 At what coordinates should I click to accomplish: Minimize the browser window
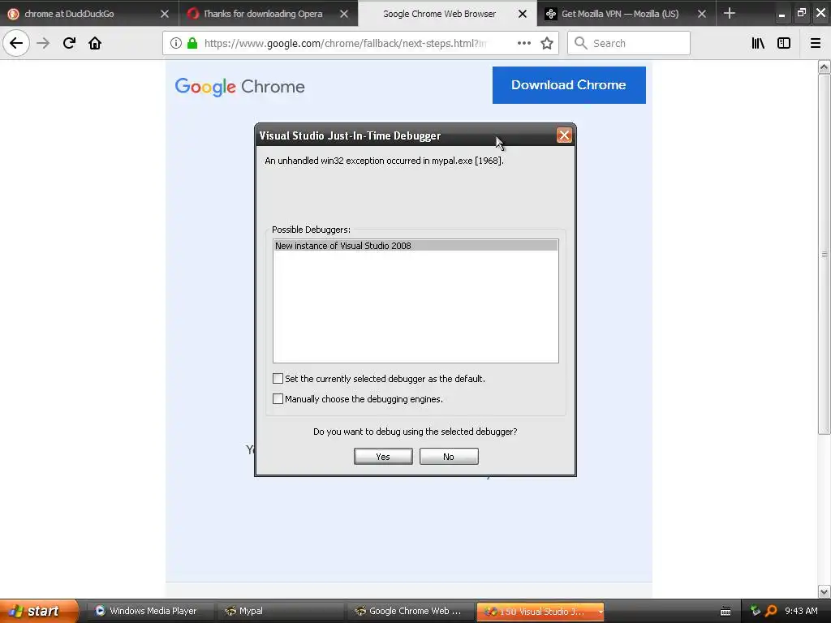coord(781,14)
